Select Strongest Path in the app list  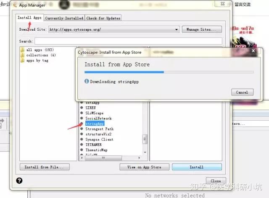click(99, 129)
